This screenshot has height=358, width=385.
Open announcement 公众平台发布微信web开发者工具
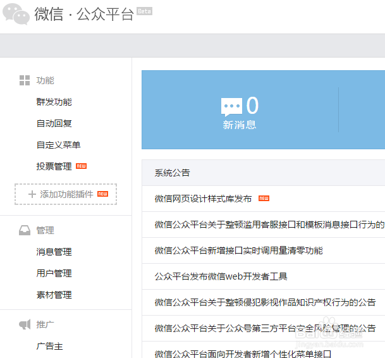point(221,276)
